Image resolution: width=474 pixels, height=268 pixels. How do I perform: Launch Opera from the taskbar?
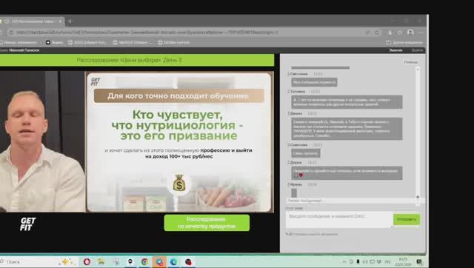point(87,261)
